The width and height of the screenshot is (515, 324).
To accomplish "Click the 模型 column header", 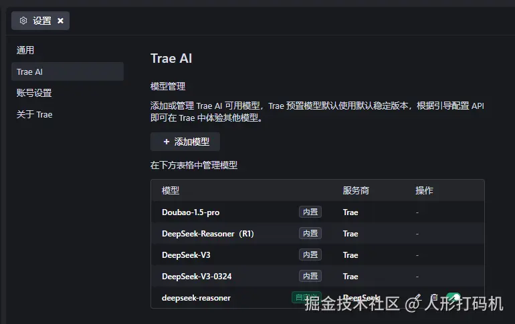I will click(171, 190).
